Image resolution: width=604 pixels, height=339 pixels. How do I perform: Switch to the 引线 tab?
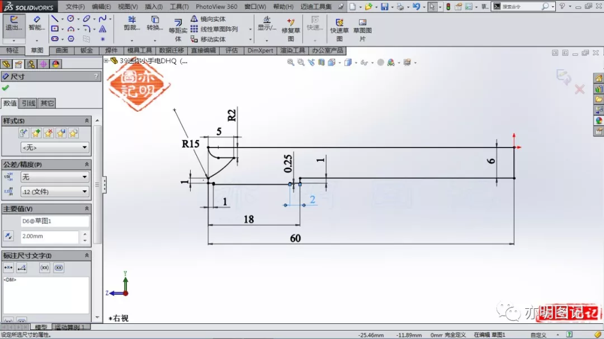[x=29, y=103]
